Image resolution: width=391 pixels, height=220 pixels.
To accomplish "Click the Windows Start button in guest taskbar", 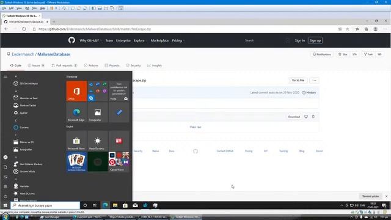I will 5,205.
